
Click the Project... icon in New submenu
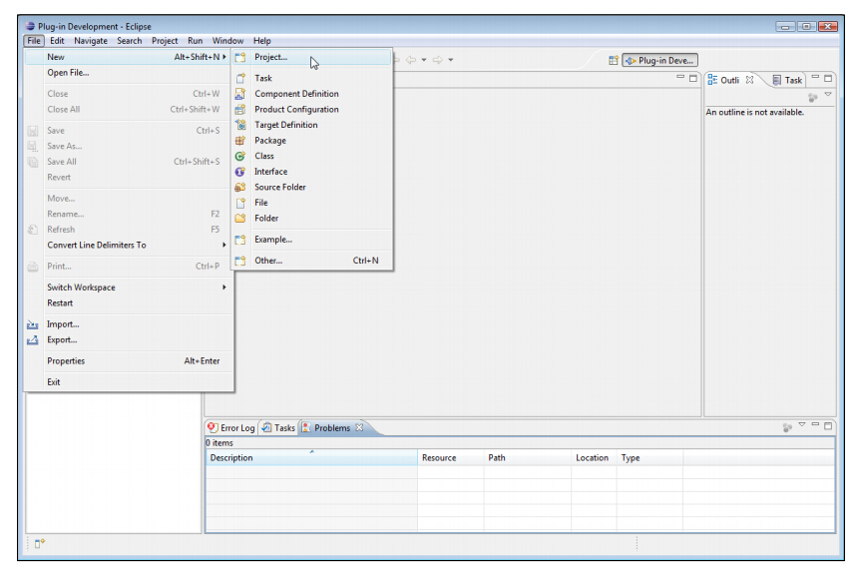point(240,57)
